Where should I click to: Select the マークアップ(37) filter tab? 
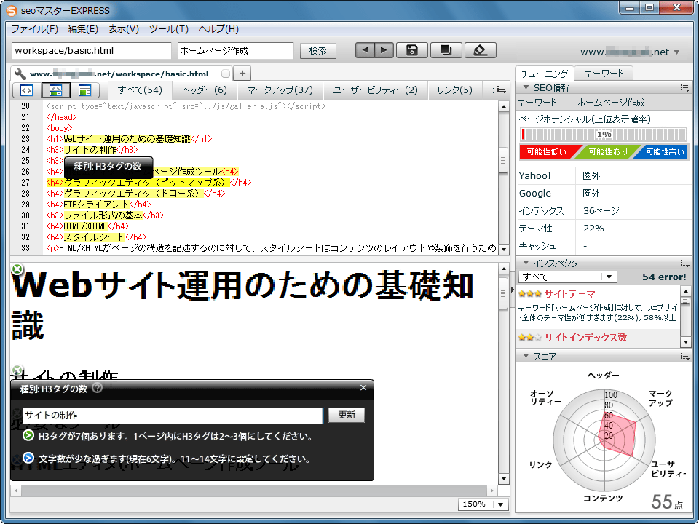(x=280, y=90)
